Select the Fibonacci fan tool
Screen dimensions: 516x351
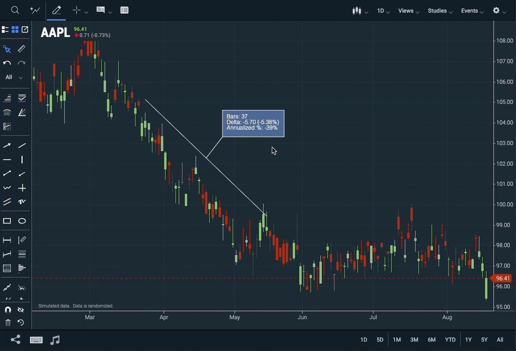pyautogui.click(x=22, y=113)
